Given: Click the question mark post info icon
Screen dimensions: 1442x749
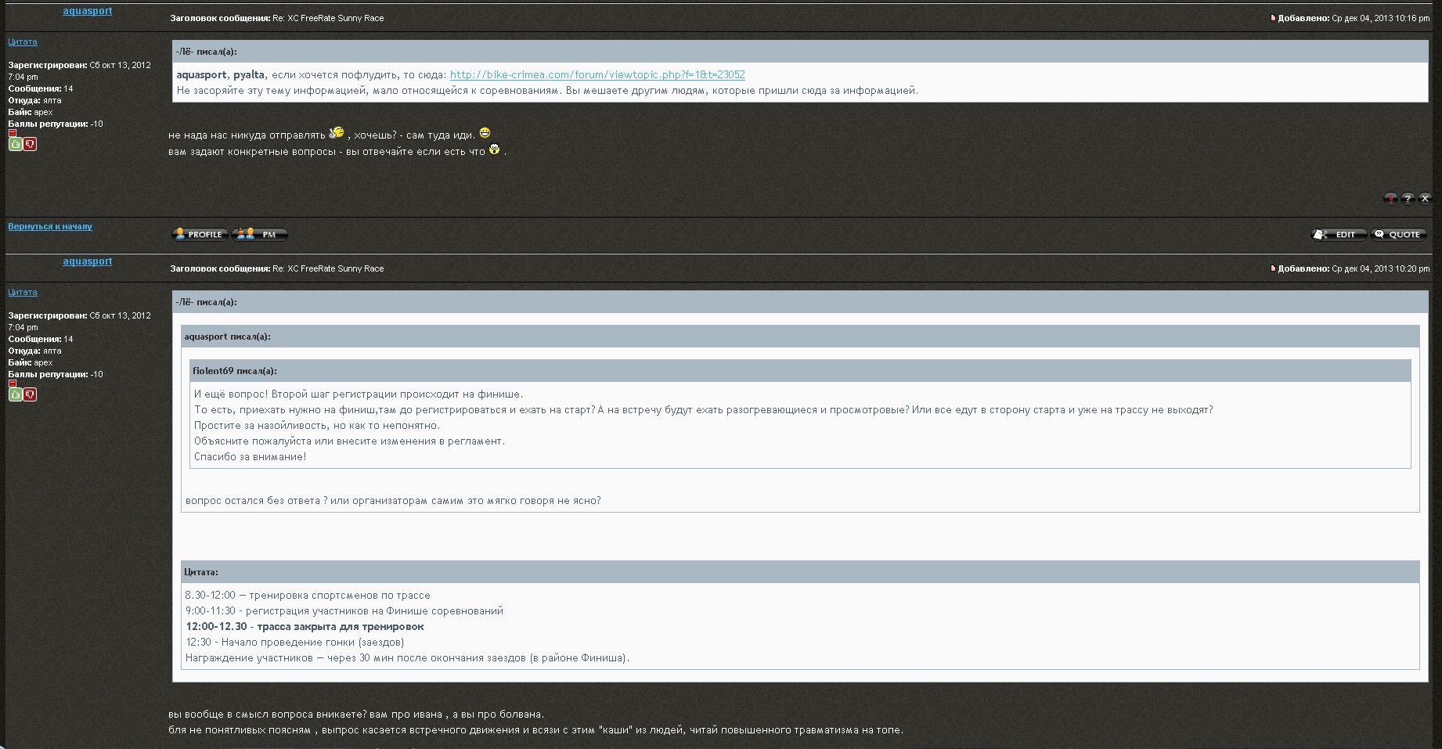Looking at the screenshot, I should 1408,199.
